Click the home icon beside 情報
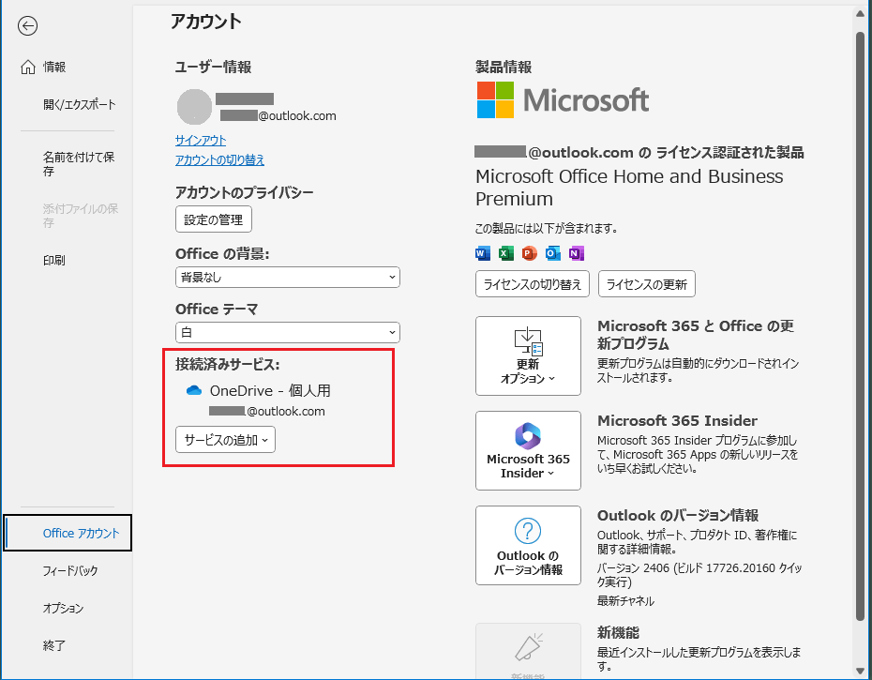Screen dimensions: 872x680 pyautogui.click(x=28, y=68)
